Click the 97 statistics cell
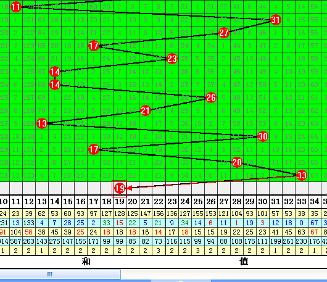Screen dimensions: 327x282 pos(93,214)
